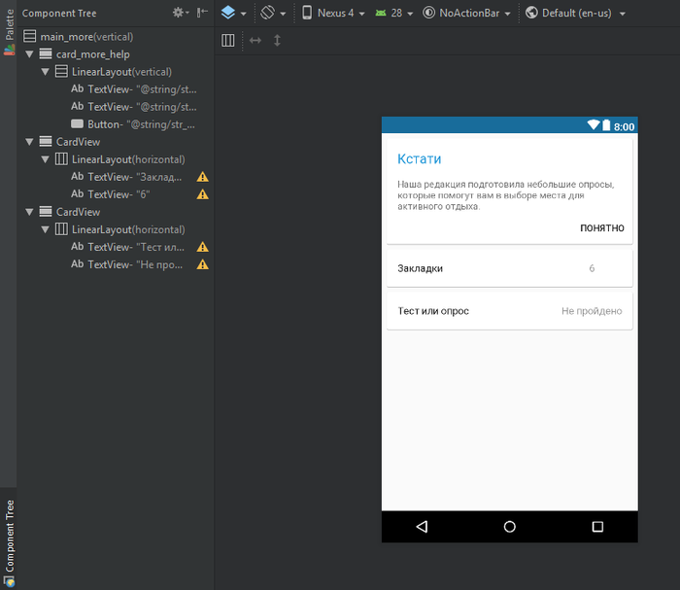Click the view options columns icon
The width and height of the screenshot is (680, 590).
point(228,41)
